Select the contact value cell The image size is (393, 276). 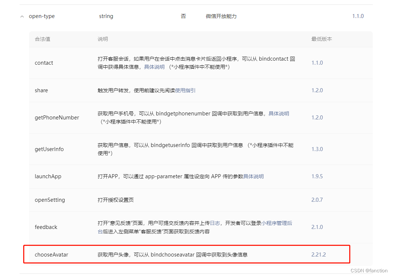(44, 63)
